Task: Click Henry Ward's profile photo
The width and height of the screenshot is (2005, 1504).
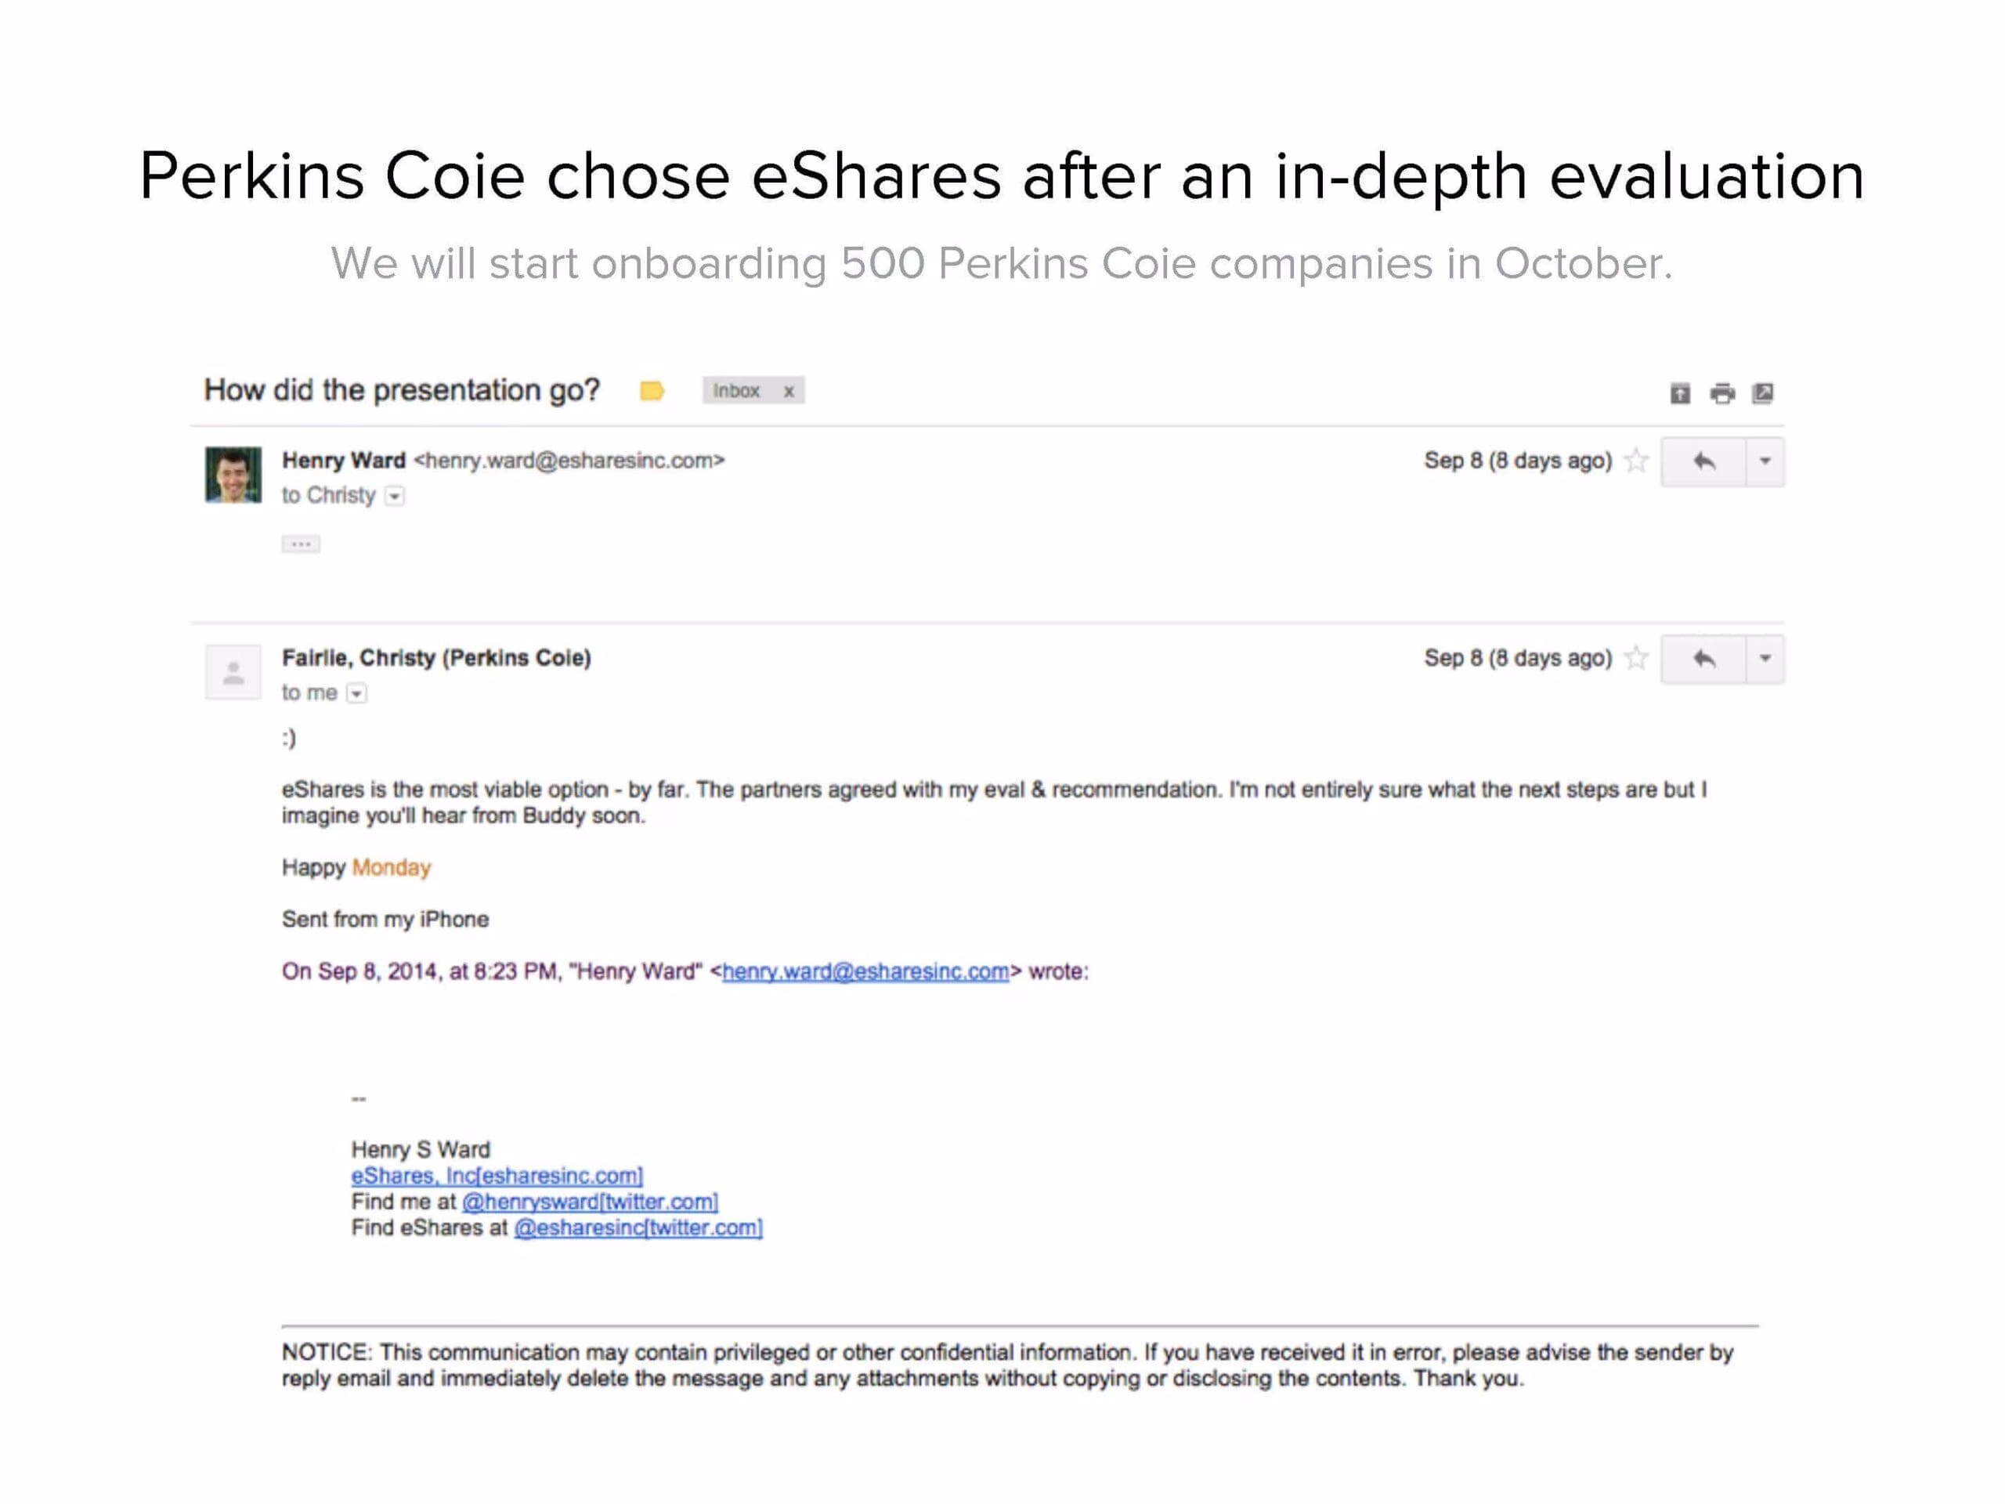Action: click(x=233, y=474)
